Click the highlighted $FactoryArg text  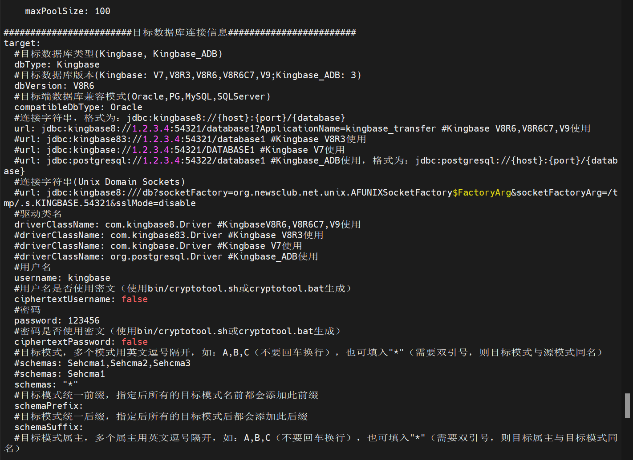(482, 192)
